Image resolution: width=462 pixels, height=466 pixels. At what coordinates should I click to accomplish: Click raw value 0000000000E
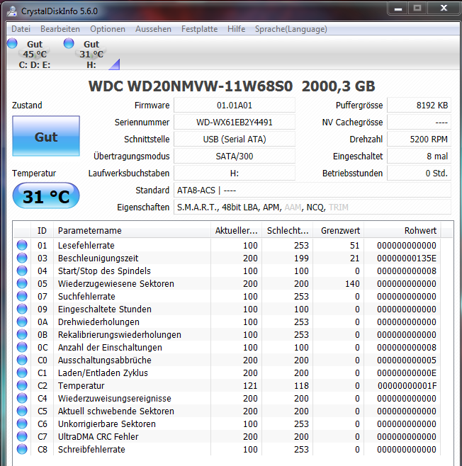tap(407, 373)
